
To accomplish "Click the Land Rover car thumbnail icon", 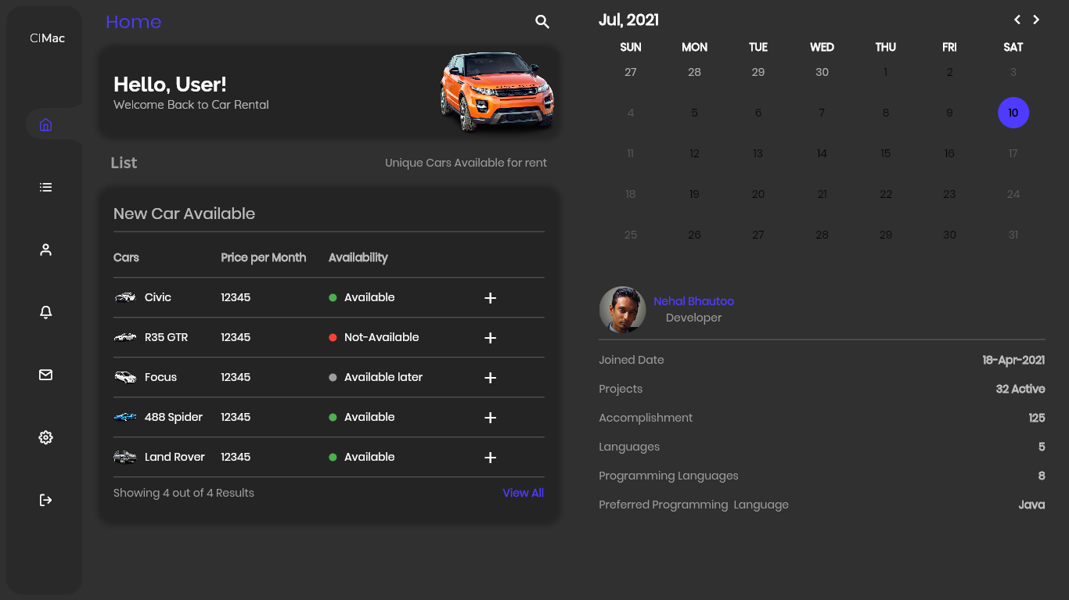I will 125,457.
